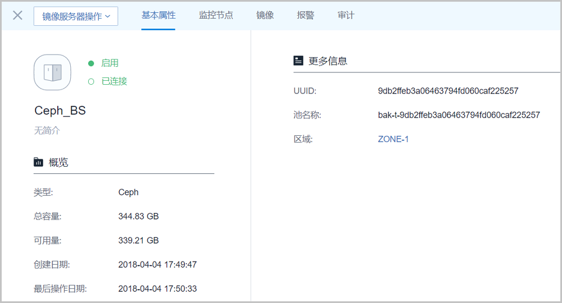Open the 报警 tab

(x=305, y=15)
